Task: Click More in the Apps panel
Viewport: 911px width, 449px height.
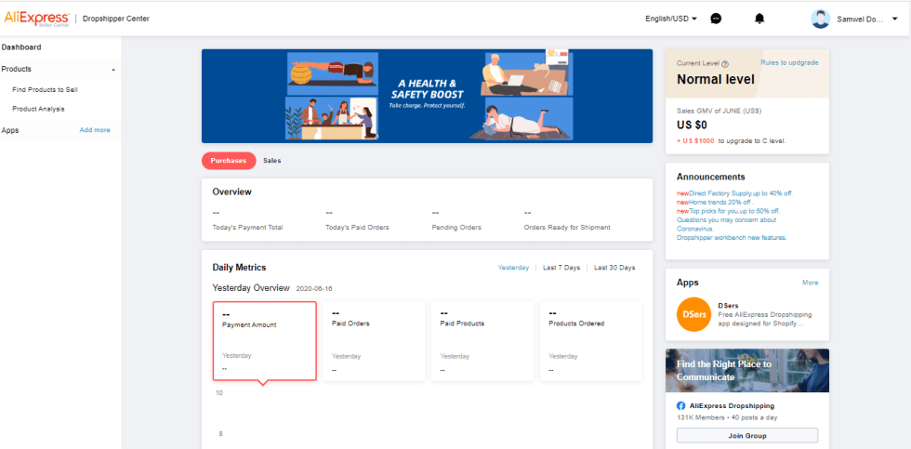Action: (x=810, y=283)
